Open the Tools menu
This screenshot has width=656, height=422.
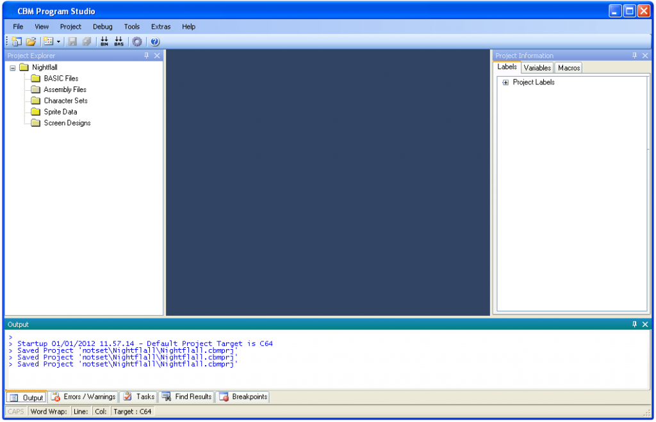pyautogui.click(x=131, y=27)
